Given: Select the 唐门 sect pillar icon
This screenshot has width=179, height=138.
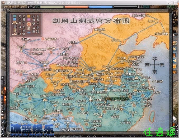Looking at the screenshot, I should [45, 114].
